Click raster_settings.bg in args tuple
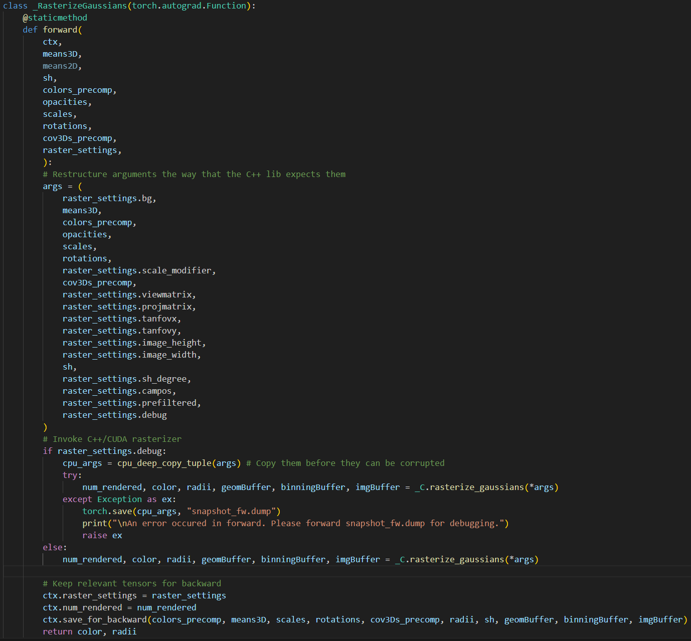The width and height of the screenshot is (691, 641). click(x=109, y=199)
